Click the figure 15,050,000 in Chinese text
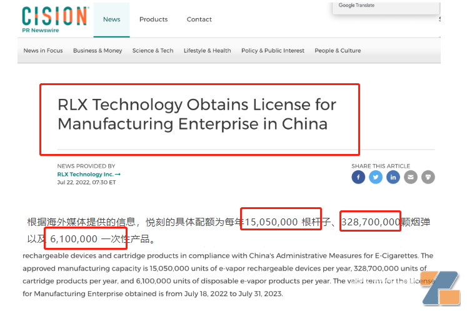The image size is (467, 313). [x=271, y=222]
